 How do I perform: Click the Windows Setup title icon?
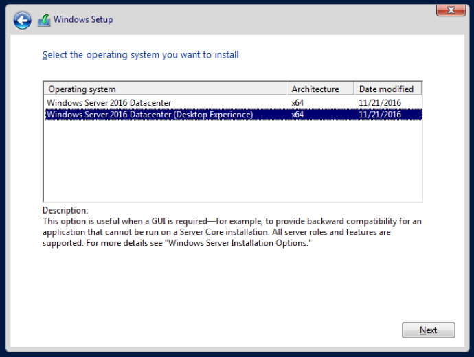pos(44,21)
